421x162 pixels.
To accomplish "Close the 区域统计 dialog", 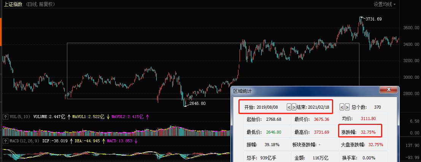I will click(389, 90).
